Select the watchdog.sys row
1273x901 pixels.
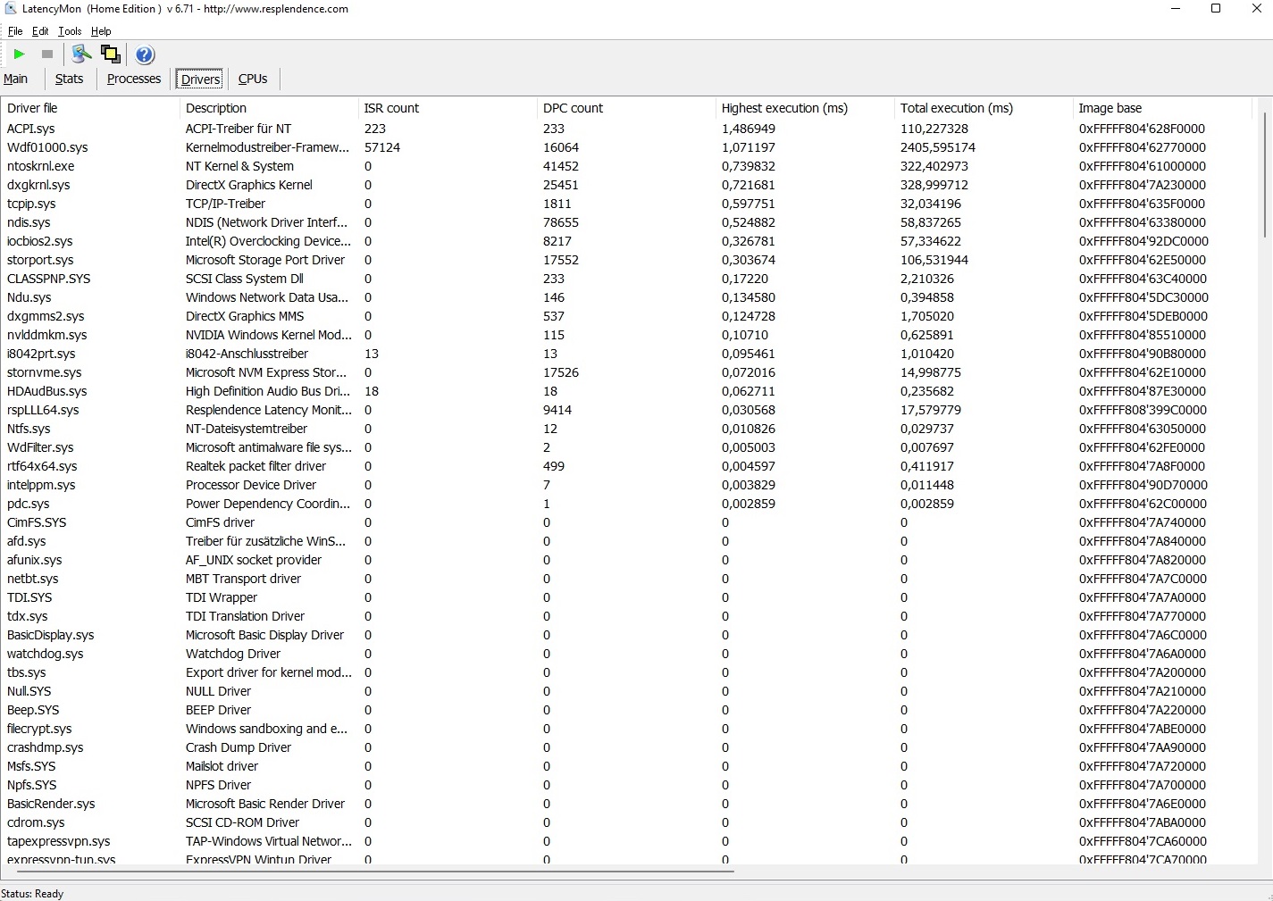[629, 654]
